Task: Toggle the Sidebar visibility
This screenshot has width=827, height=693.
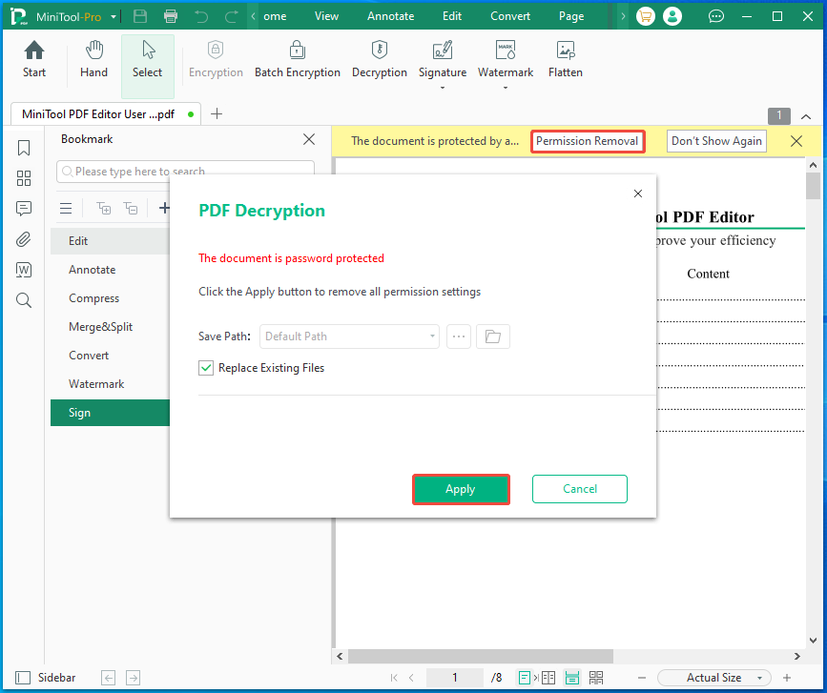Action: point(46,678)
